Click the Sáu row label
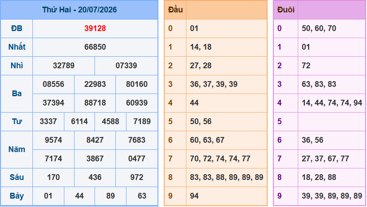This screenshot has height=207, width=367. coord(16,177)
